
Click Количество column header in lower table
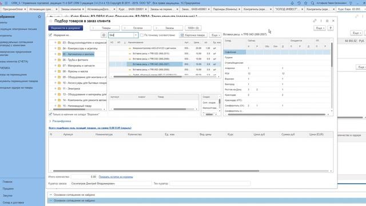tap(135, 134)
